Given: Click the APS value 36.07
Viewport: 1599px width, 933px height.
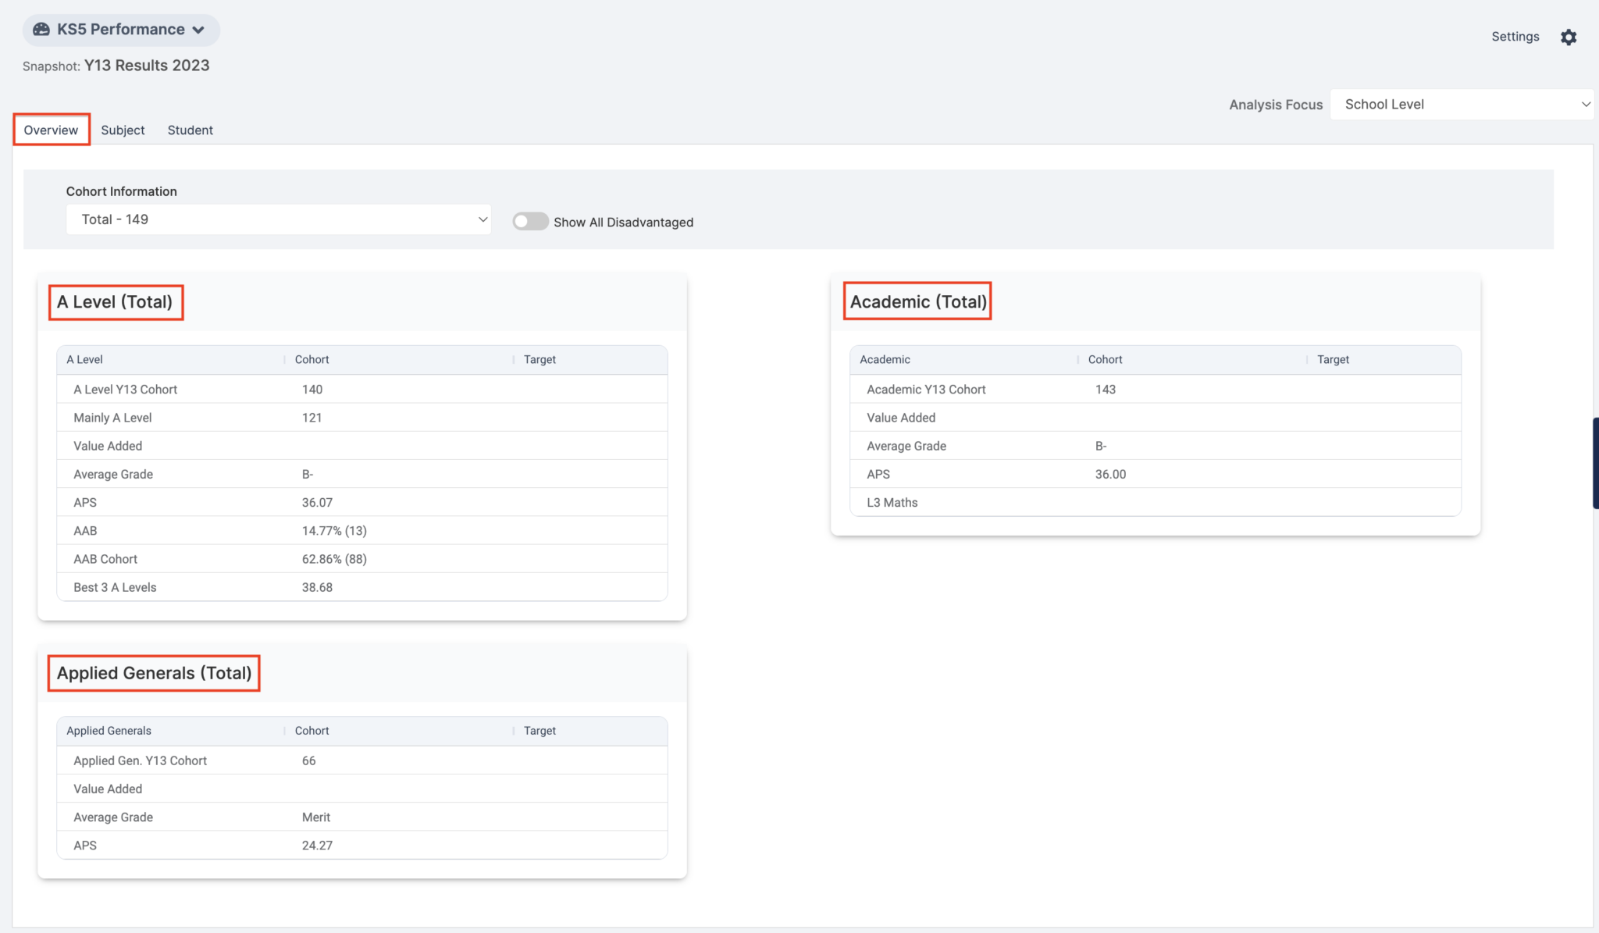Looking at the screenshot, I should click(317, 502).
